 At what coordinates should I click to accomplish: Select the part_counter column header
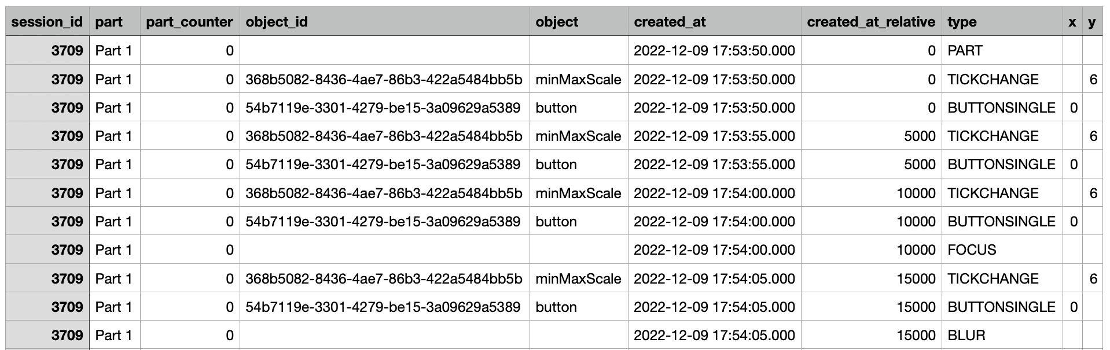[190, 22]
